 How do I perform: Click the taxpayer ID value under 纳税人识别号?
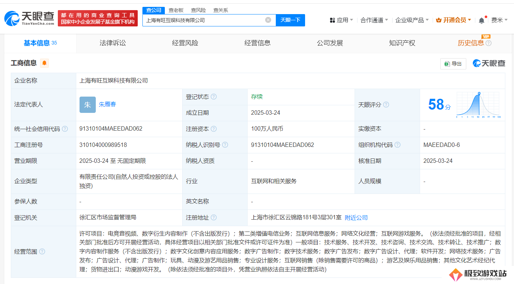(283, 145)
